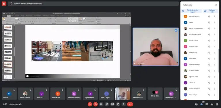Click Kullanıcı ekle button

click(211, 11)
